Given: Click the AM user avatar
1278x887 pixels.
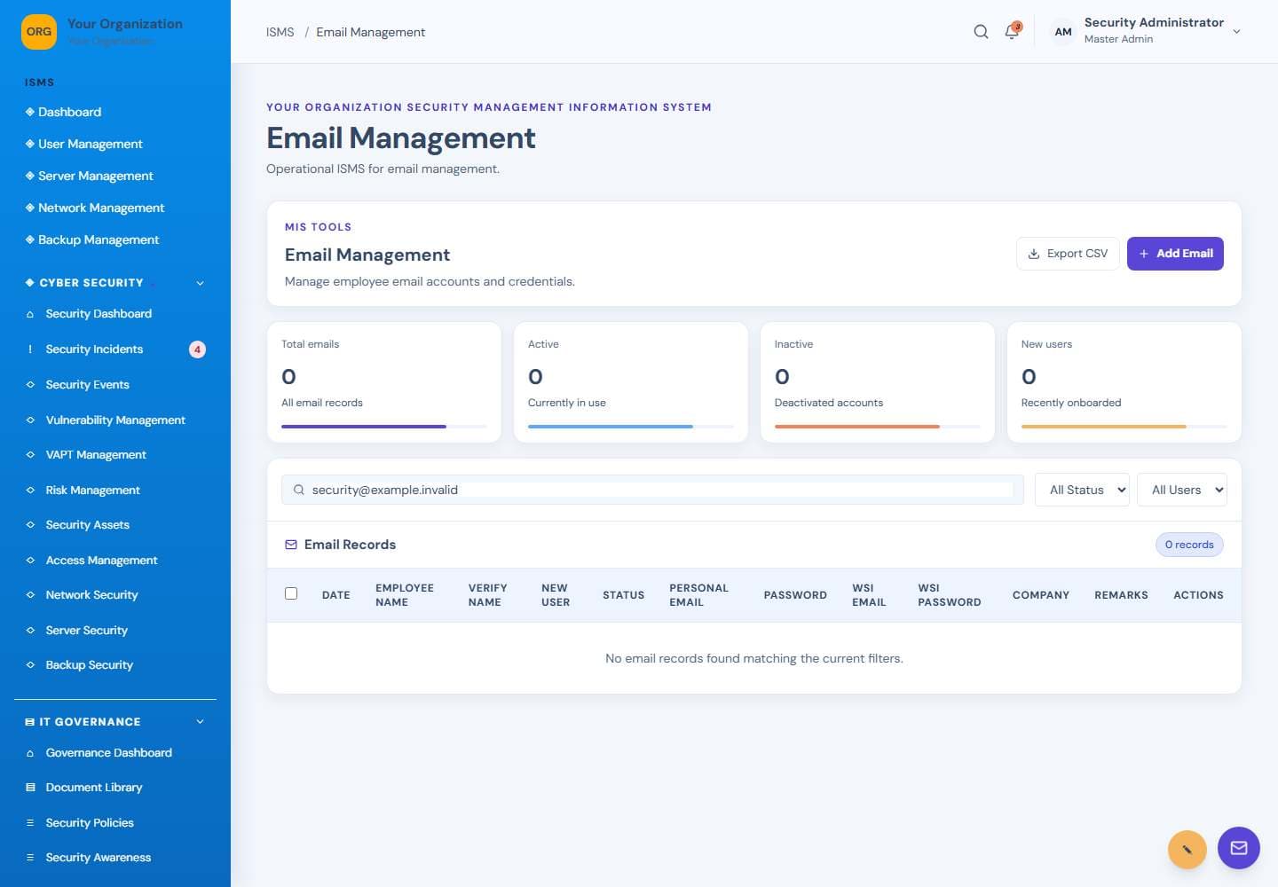Looking at the screenshot, I should tap(1063, 32).
